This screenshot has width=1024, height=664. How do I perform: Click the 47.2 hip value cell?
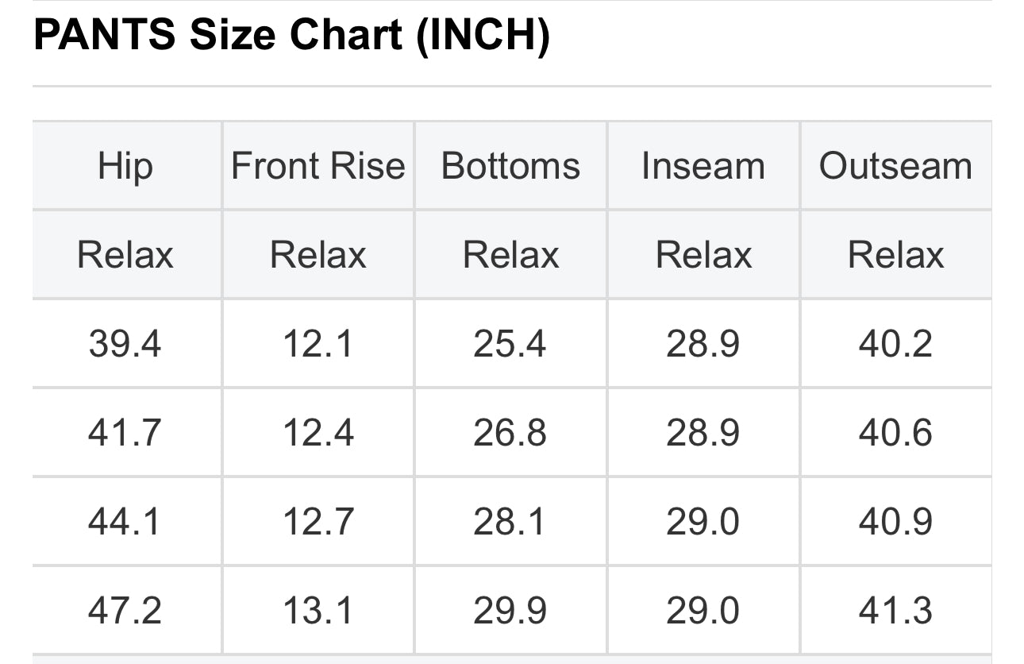click(x=125, y=611)
